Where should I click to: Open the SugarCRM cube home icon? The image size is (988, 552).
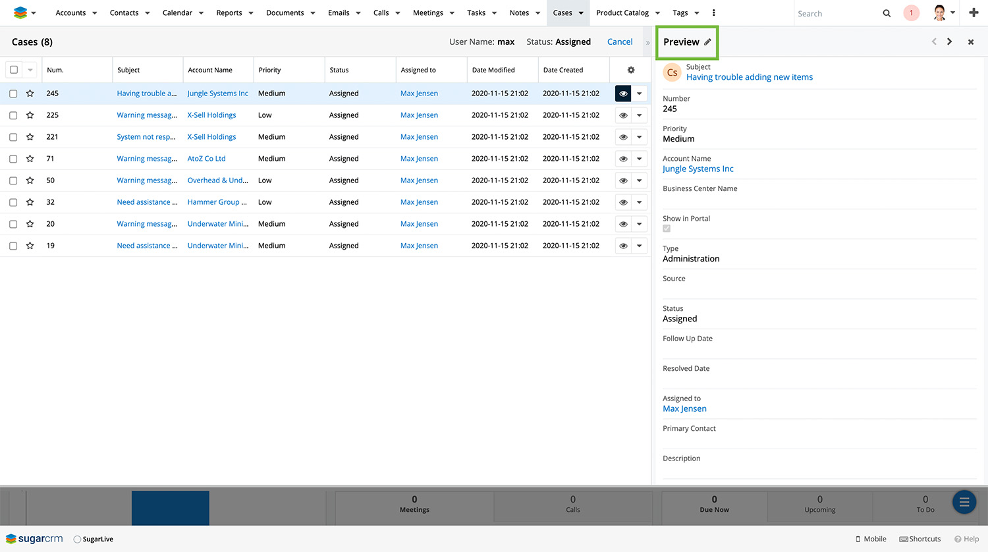[x=20, y=13]
